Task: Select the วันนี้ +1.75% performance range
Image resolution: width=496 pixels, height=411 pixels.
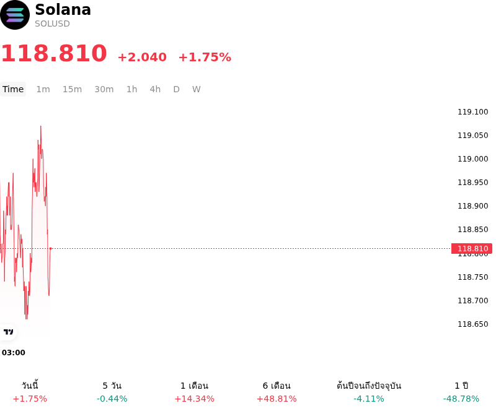Action: (30, 392)
